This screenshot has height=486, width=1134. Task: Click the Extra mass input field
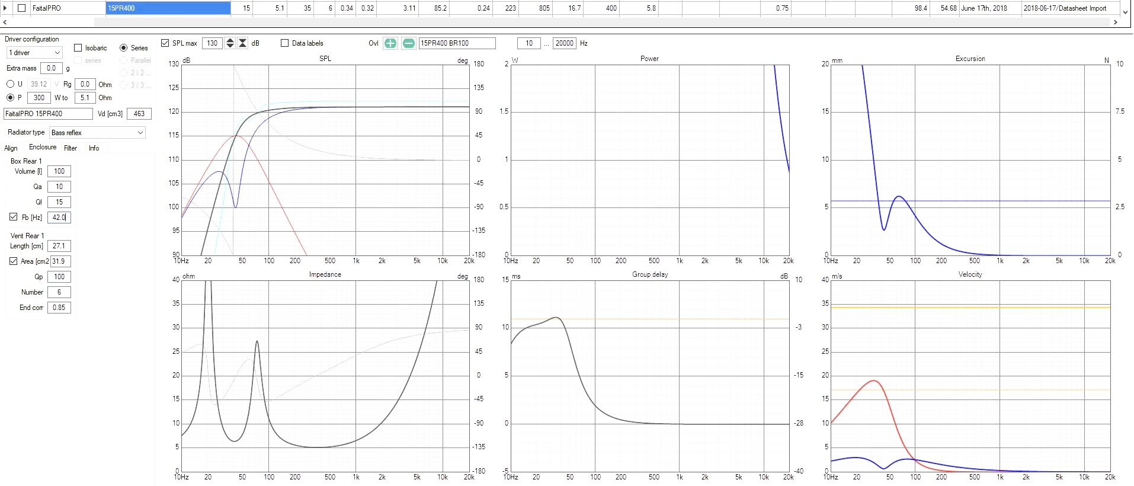52,68
